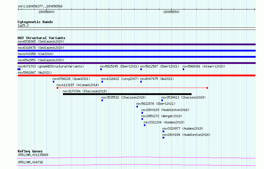Open the nsv5981867 (Wu2021) label
The image size is (264, 169).
pos(35,73)
